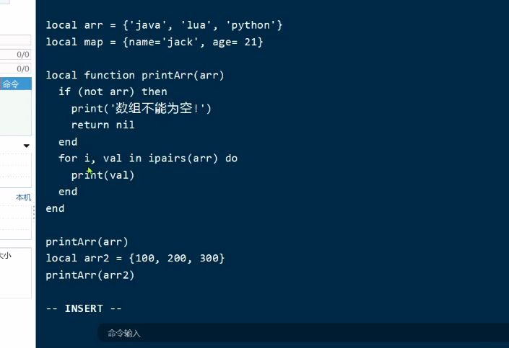Click the printArr(arr2) call line
The width and height of the screenshot is (509, 348).
pos(90,275)
